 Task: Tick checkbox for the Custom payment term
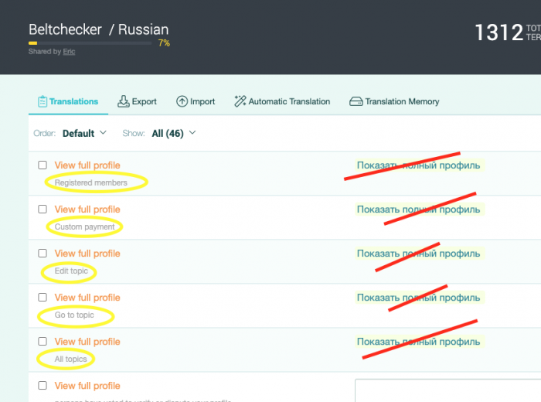click(x=43, y=210)
